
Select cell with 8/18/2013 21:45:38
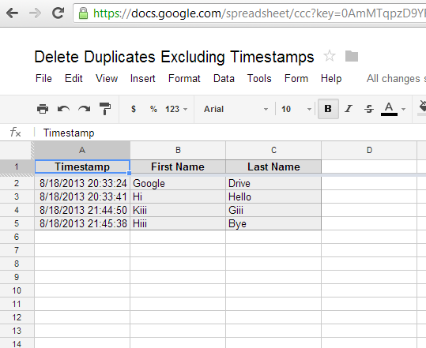[x=82, y=223]
